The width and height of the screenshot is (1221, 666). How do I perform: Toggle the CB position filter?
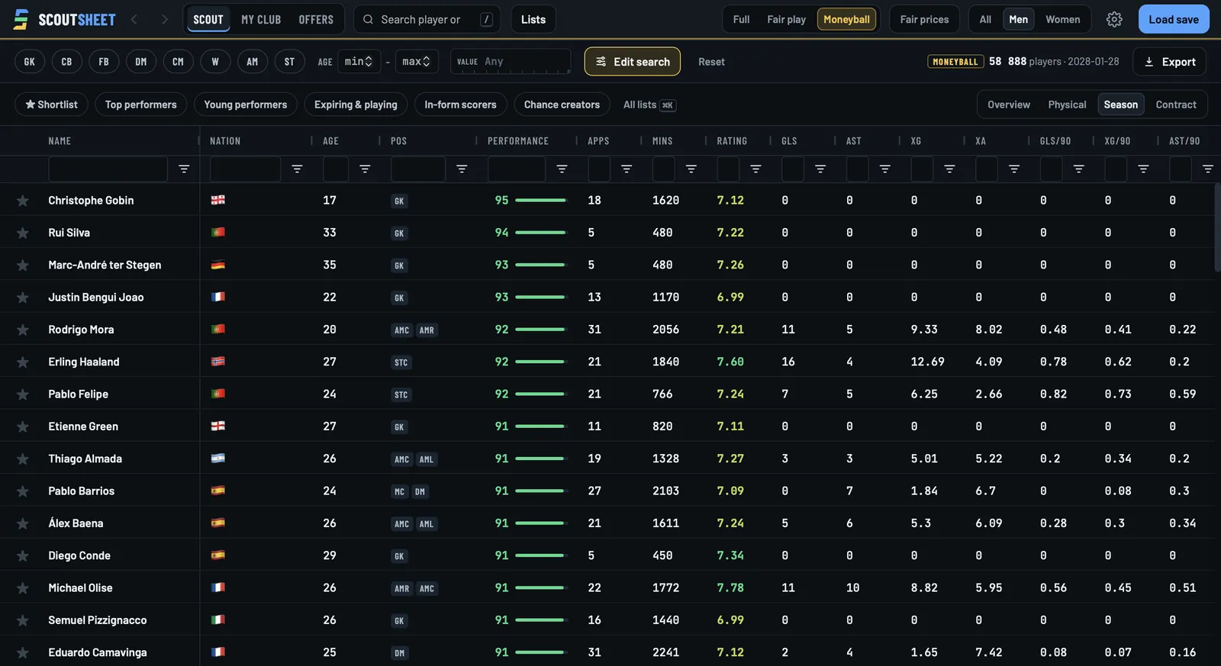click(66, 62)
